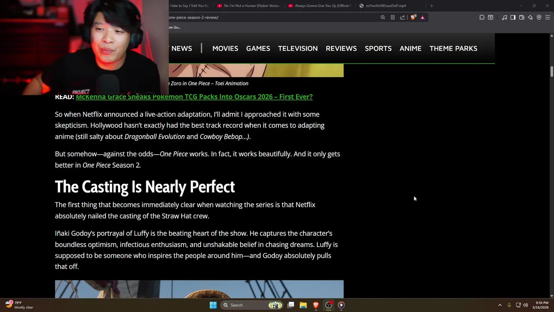
Task: Click the Luffy straw hat image below the text
Action: 199,289
